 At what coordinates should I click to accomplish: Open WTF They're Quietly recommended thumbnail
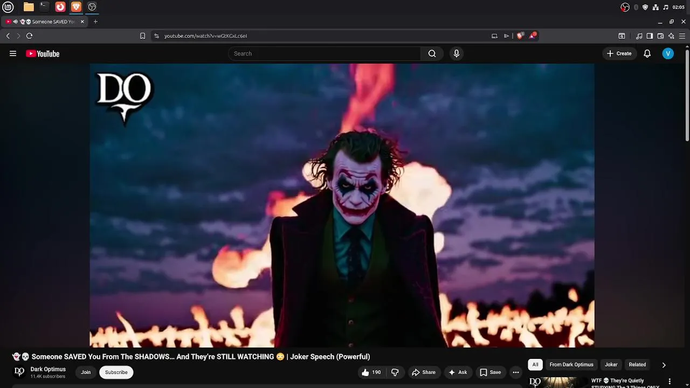click(x=557, y=382)
